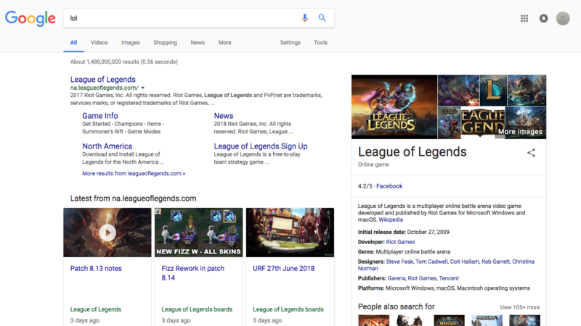Click More images in knowledge panel
Viewport: 581px width, 326px height.
pos(520,132)
